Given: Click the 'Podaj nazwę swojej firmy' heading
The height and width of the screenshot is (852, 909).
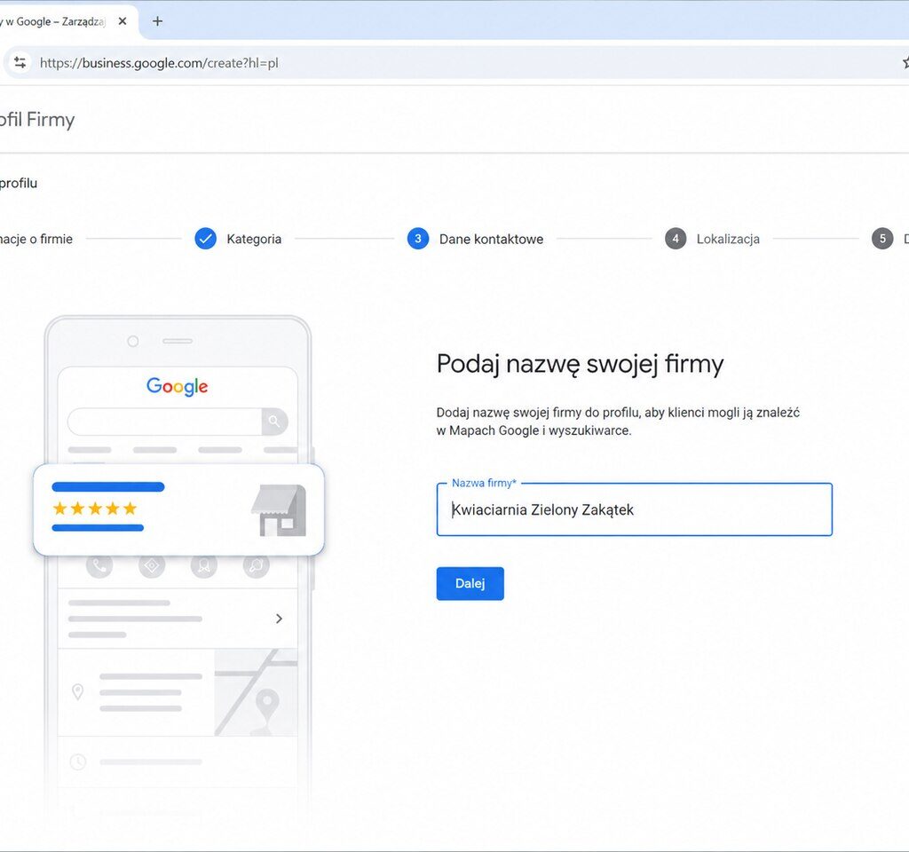Looking at the screenshot, I should (580, 365).
